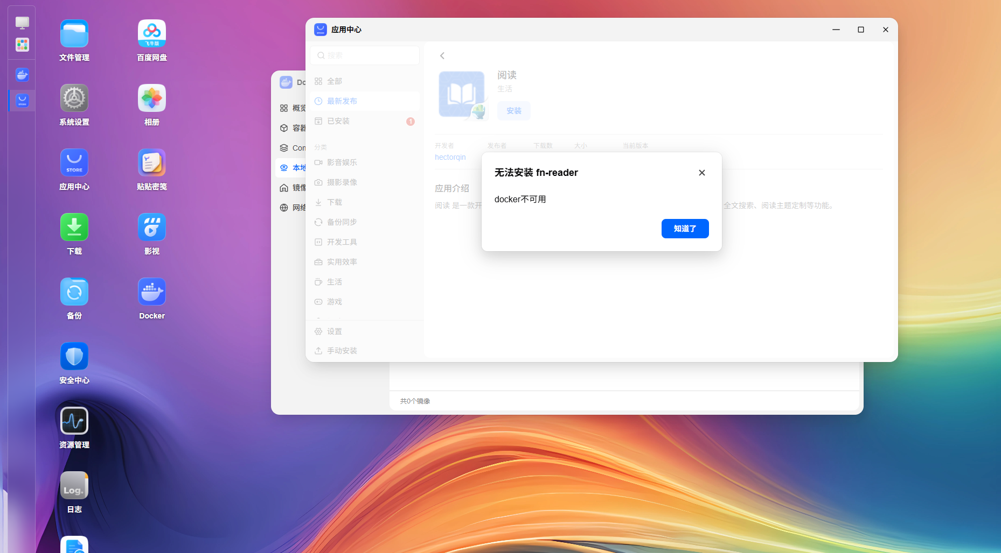Image resolution: width=1001 pixels, height=553 pixels.
Task: Launch 百度网盘 from the desktop
Action: coord(152,33)
